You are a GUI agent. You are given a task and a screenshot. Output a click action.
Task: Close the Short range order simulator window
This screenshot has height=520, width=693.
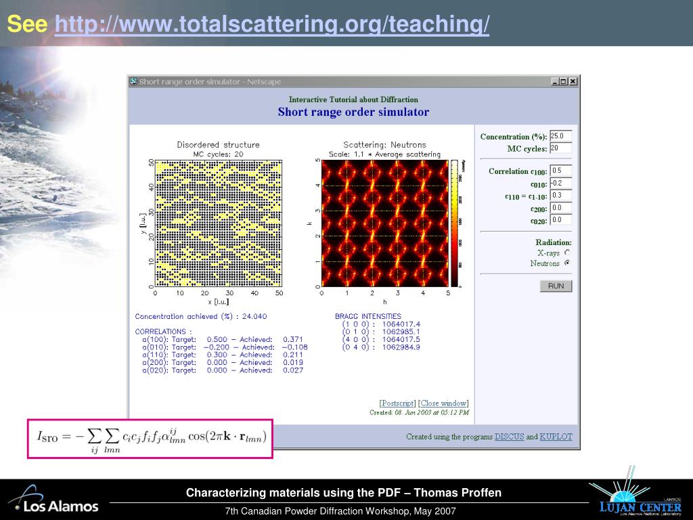point(573,81)
